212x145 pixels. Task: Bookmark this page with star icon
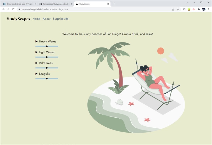click(178, 9)
